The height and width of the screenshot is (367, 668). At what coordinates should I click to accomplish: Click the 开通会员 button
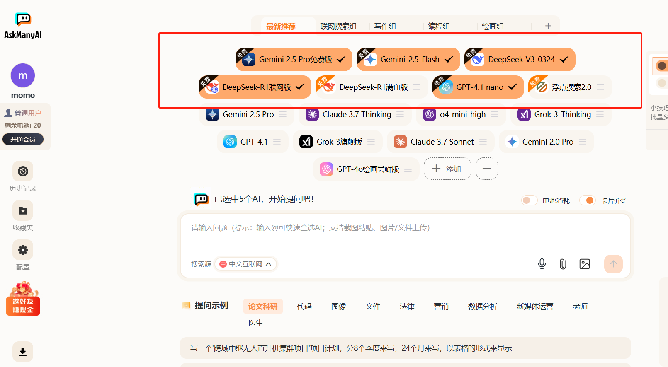click(23, 139)
